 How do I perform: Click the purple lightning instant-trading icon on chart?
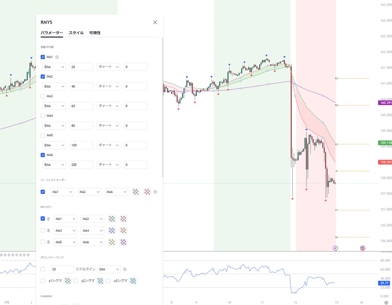coord(335,248)
